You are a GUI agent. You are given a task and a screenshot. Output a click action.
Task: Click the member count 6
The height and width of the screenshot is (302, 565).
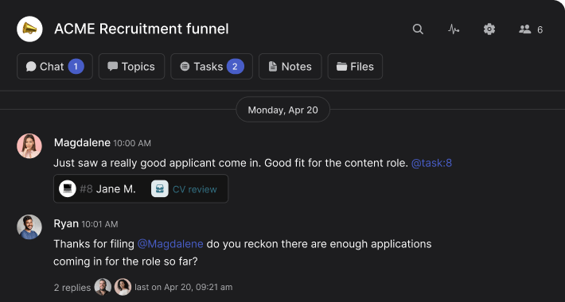[x=540, y=29]
